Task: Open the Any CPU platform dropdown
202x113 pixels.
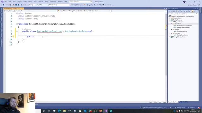Action: tap(42, 5)
